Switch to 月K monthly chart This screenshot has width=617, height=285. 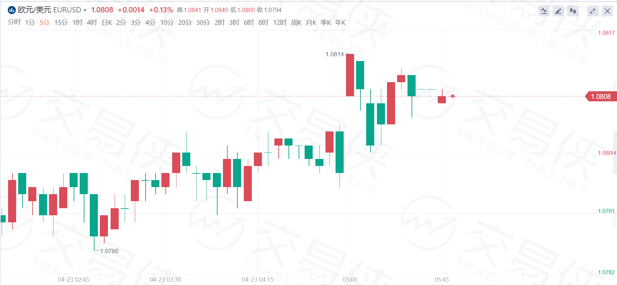[x=311, y=22]
